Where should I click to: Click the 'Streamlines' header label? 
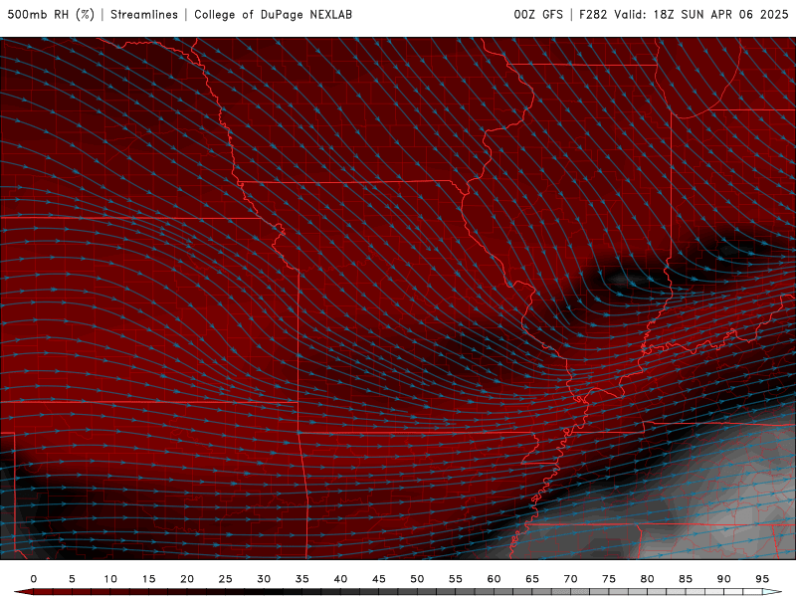(x=144, y=15)
